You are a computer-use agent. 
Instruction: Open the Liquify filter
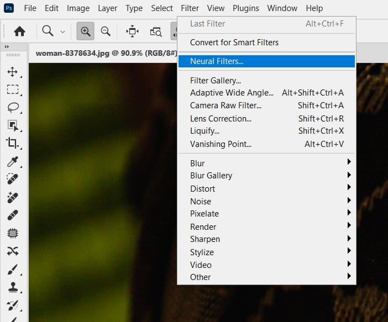(x=266, y=131)
